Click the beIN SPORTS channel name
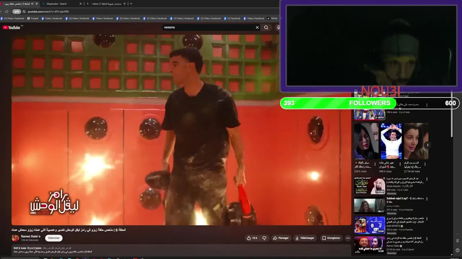This screenshot has width=462, height=259. [x=393, y=226]
